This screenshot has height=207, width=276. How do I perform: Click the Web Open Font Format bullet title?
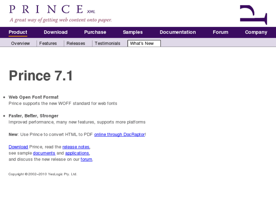(x=33, y=97)
